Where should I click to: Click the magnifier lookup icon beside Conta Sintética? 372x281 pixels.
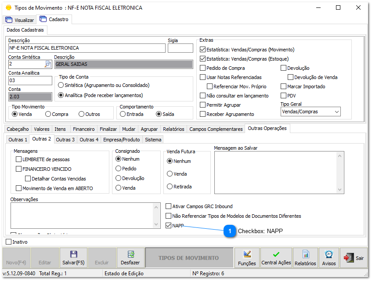pos(47,64)
